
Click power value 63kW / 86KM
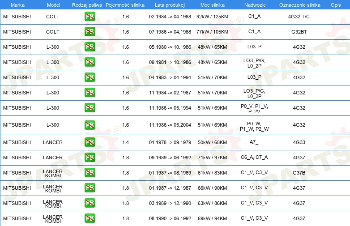pyautogui.click(x=212, y=203)
